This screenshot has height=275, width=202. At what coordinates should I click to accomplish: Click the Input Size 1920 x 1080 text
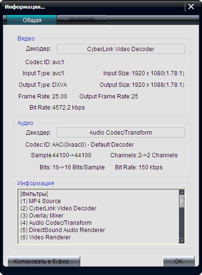[x=144, y=73]
